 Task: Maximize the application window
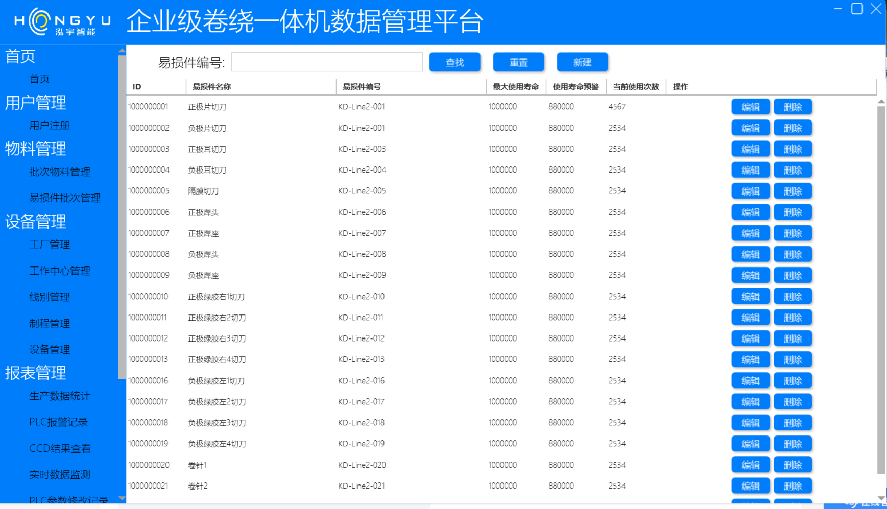(x=857, y=9)
